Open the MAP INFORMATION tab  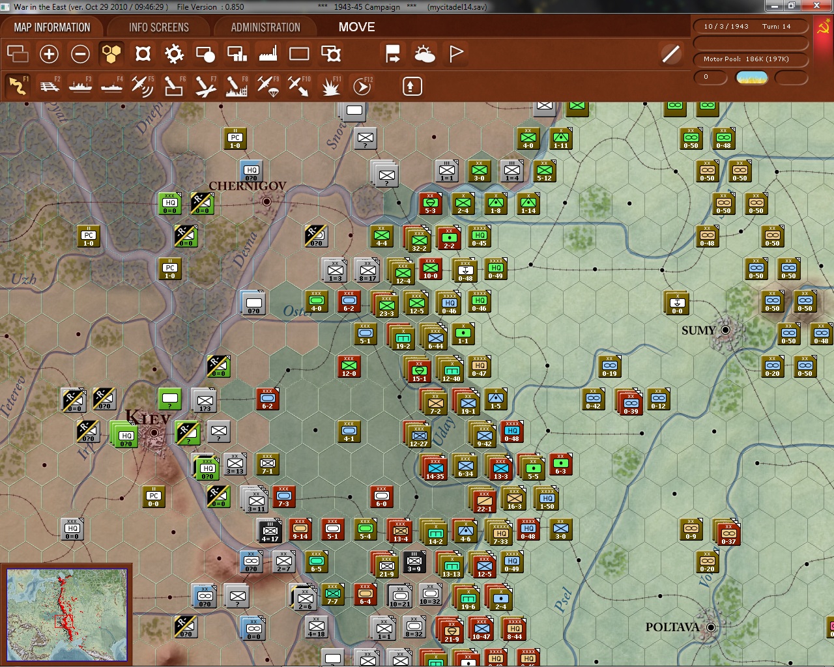tap(52, 27)
